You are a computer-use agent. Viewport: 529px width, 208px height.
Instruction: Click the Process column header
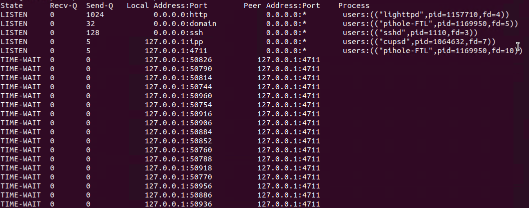tap(354, 6)
